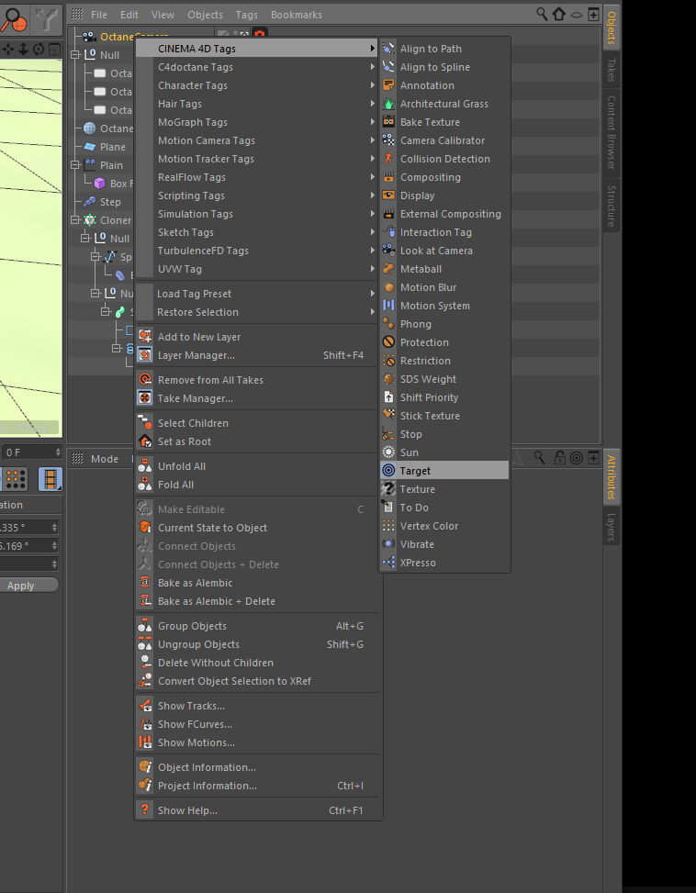Open Motion Camera Tags submenu
Screen dimensions: 696x893
[257, 140]
